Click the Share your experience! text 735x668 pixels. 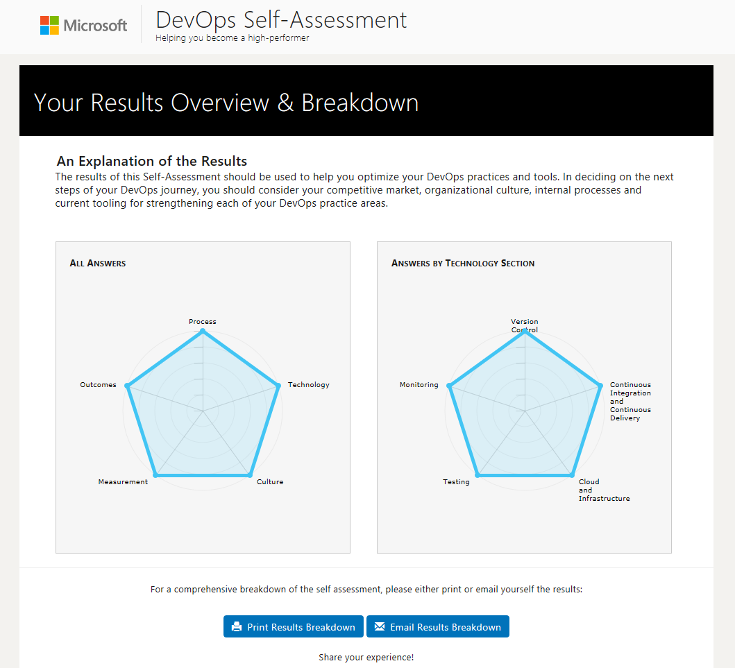pos(366,657)
